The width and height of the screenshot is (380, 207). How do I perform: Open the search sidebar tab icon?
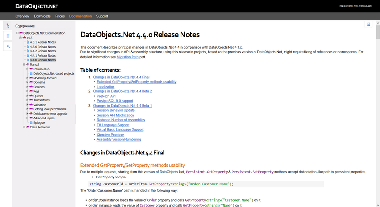(8, 46)
